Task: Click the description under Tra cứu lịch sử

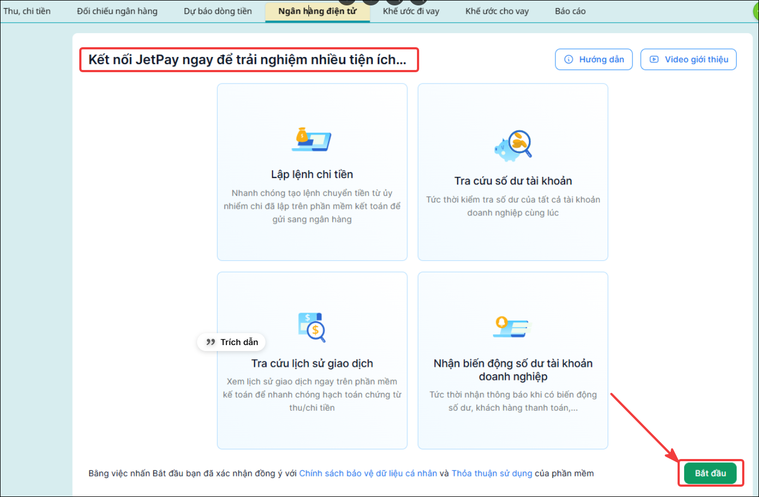Action: (x=312, y=394)
